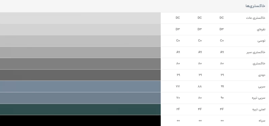Select the لجنی تیره color name
The height and width of the screenshot is (126, 269).
pos(259,109)
